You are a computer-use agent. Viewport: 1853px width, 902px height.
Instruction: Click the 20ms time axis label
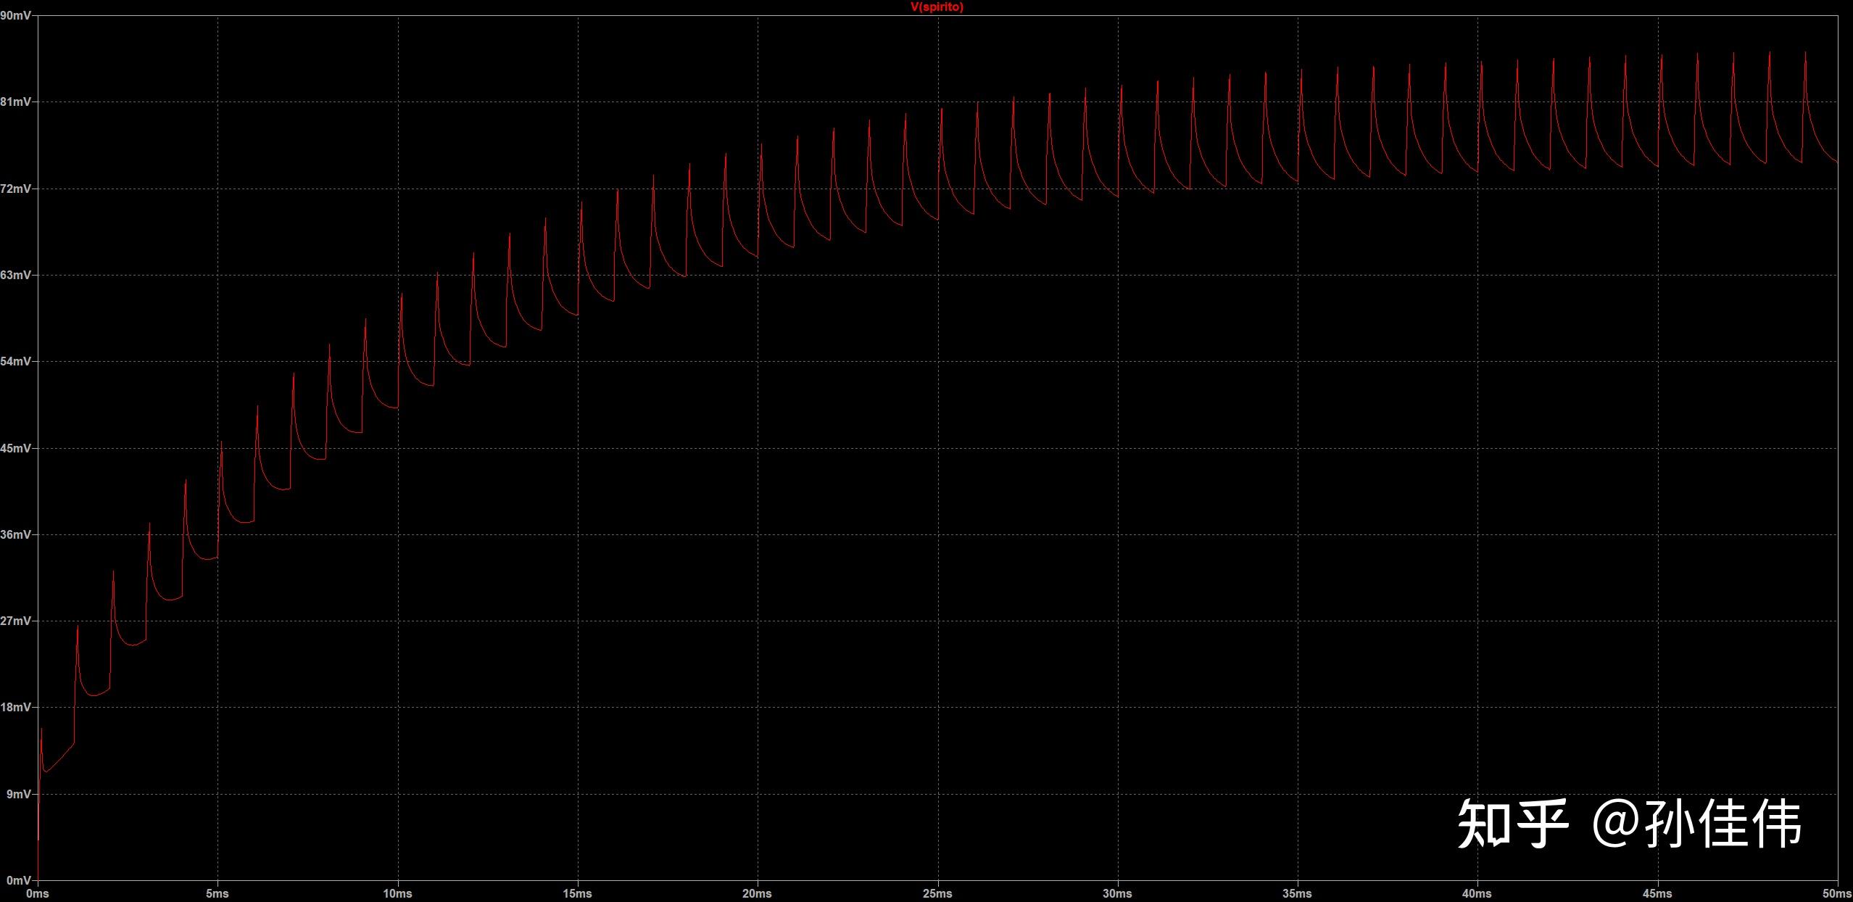pyautogui.click(x=757, y=893)
